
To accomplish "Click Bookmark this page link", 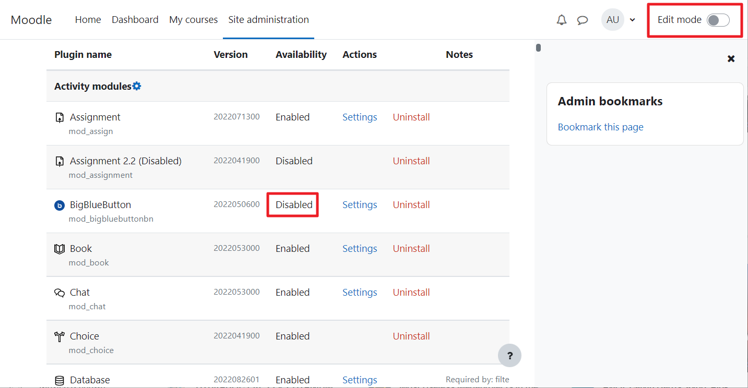I will tap(600, 127).
